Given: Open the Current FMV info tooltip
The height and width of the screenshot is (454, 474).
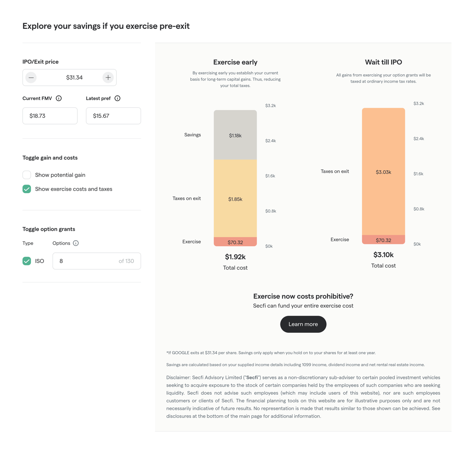Looking at the screenshot, I should click(x=59, y=98).
